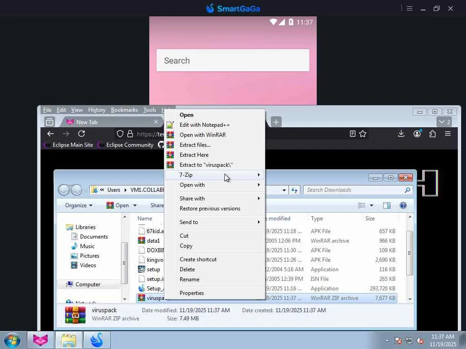The width and height of the screenshot is (466, 349).
Task: Refresh the Explorer address bar
Action: coord(294,190)
